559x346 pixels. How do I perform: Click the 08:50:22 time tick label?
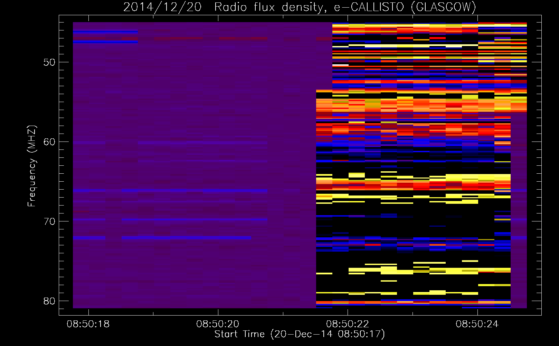click(x=348, y=324)
